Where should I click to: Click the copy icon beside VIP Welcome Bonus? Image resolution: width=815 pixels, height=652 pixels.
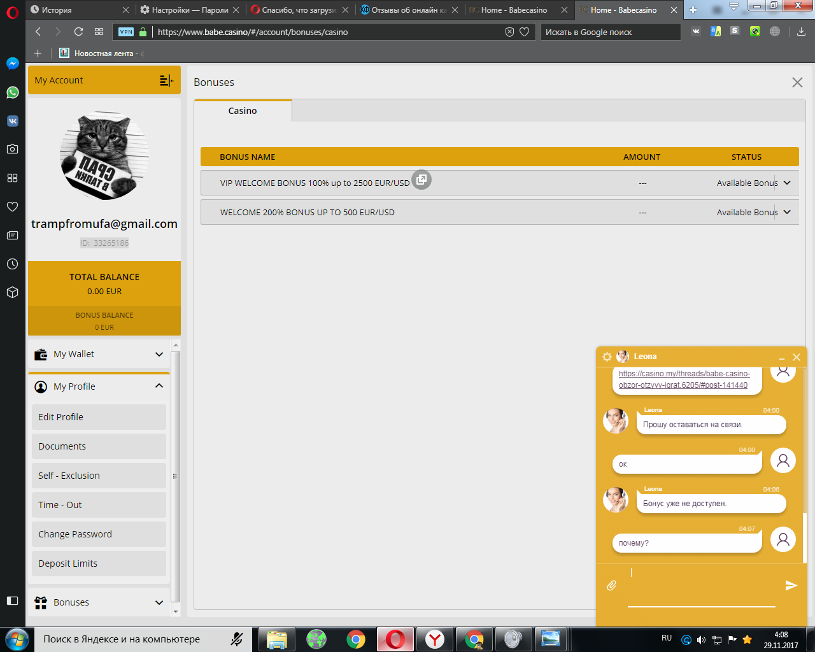point(422,180)
